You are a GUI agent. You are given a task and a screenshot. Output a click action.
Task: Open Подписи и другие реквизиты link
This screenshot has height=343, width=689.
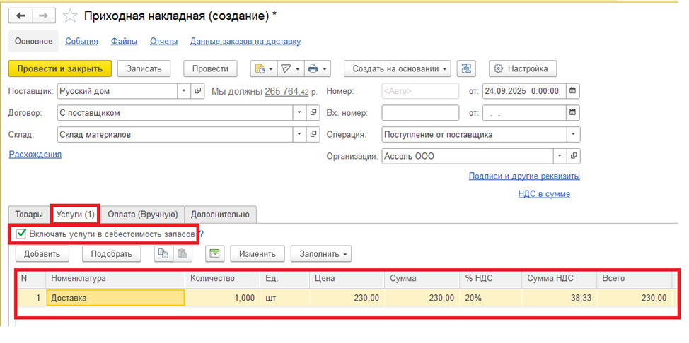[524, 176]
